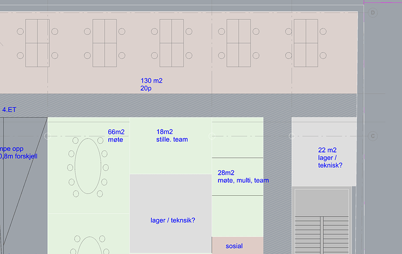Select grid axis bubble 'D'
The height and width of the screenshot is (254, 402).
pos(373,13)
